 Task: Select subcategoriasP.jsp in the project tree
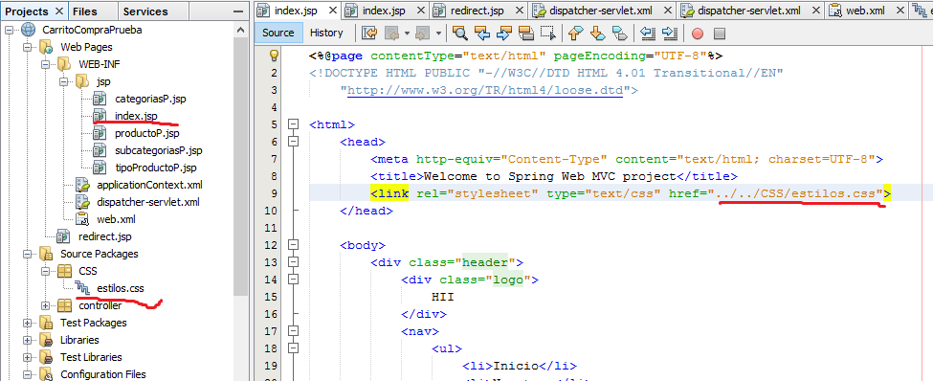pos(158,150)
